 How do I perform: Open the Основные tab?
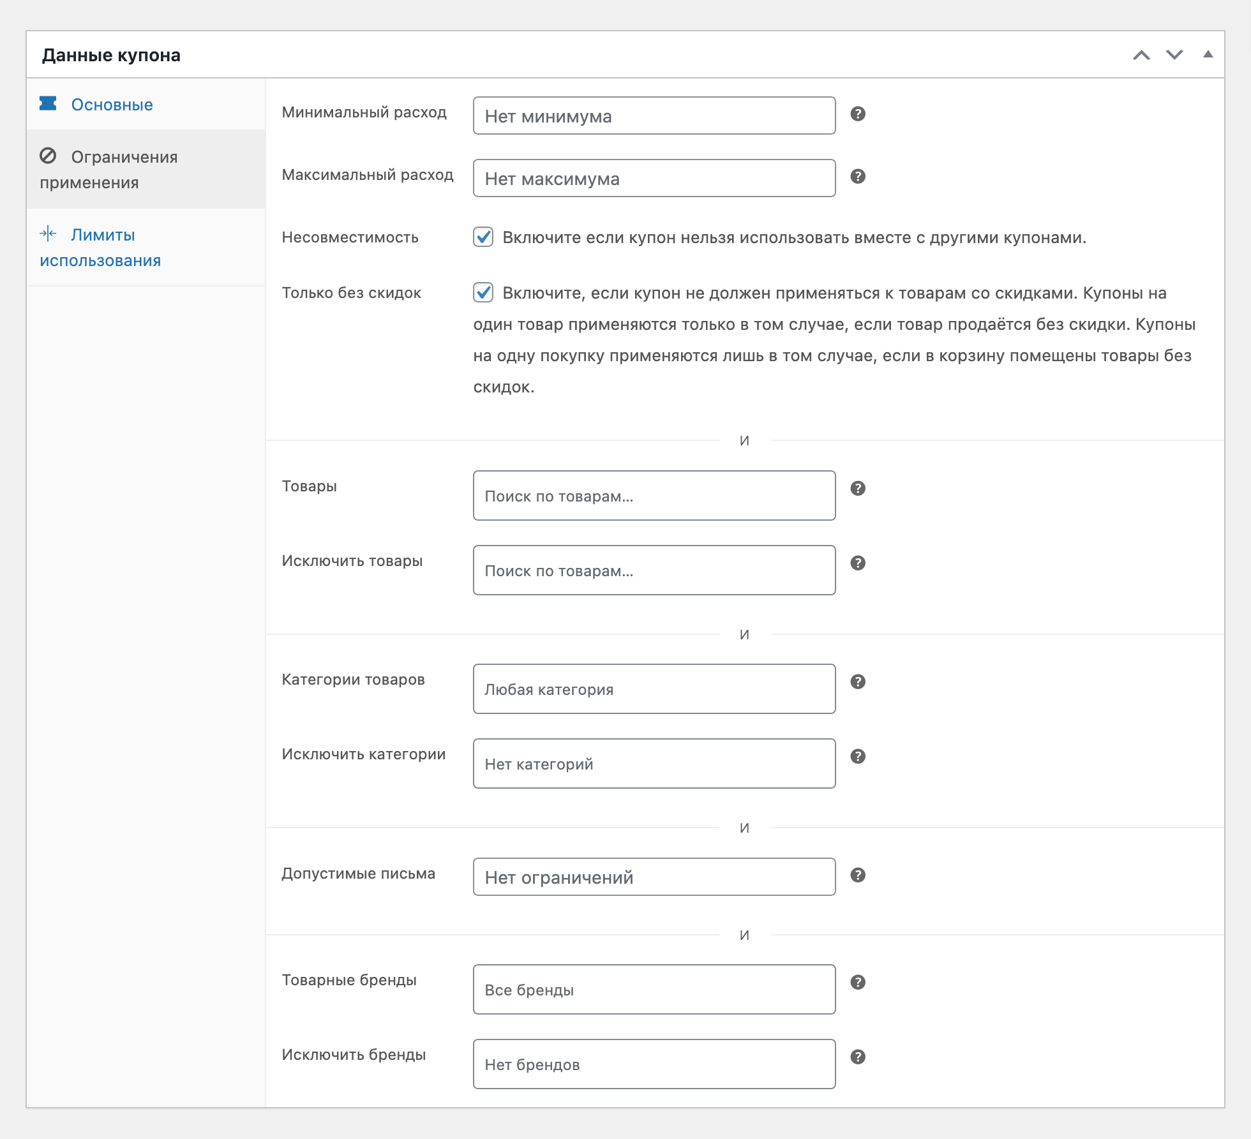(146, 104)
